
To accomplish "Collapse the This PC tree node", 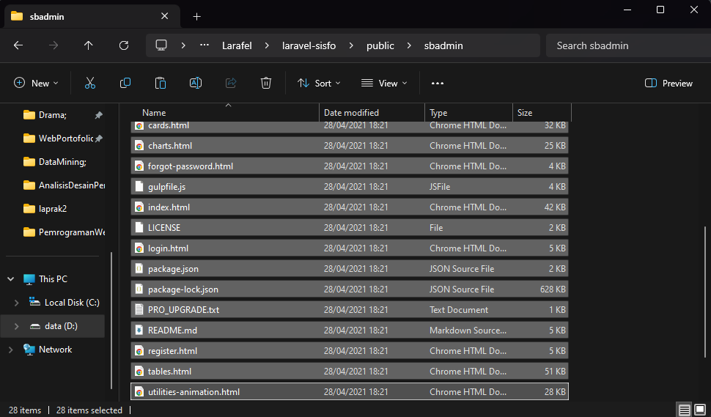I will point(10,279).
